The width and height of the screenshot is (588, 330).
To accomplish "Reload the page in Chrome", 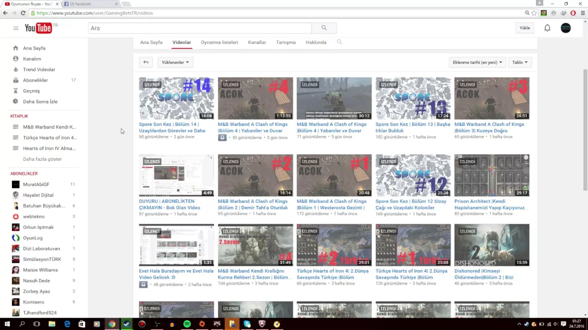I will [x=23, y=13].
